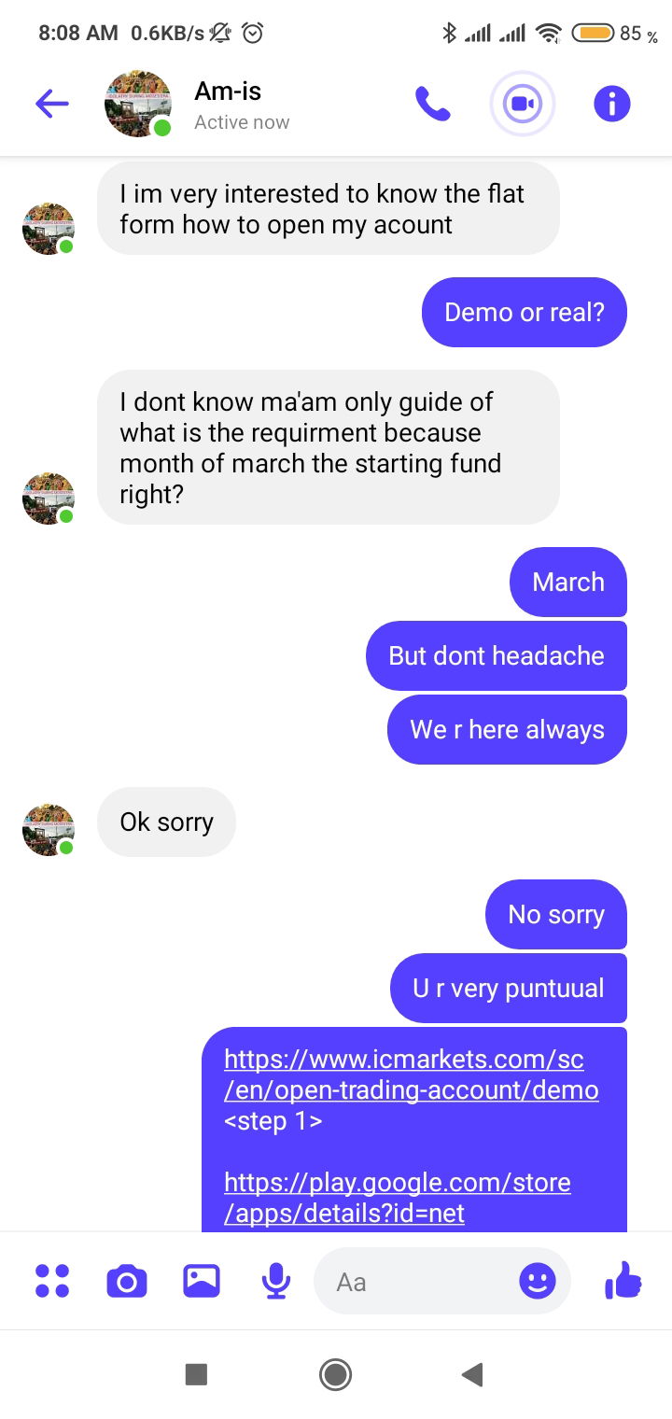Open recent apps with the square button
This screenshot has width=672, height=1419.
click(196, 1374)
